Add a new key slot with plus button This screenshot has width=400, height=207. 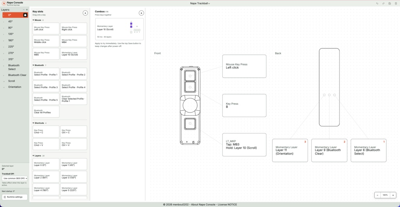pyautogui.click(x=85, y=13)
